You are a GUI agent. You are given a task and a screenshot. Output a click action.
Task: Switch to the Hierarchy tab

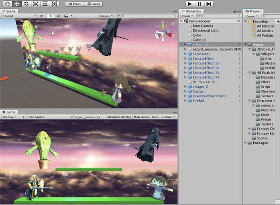coord(191,11)
